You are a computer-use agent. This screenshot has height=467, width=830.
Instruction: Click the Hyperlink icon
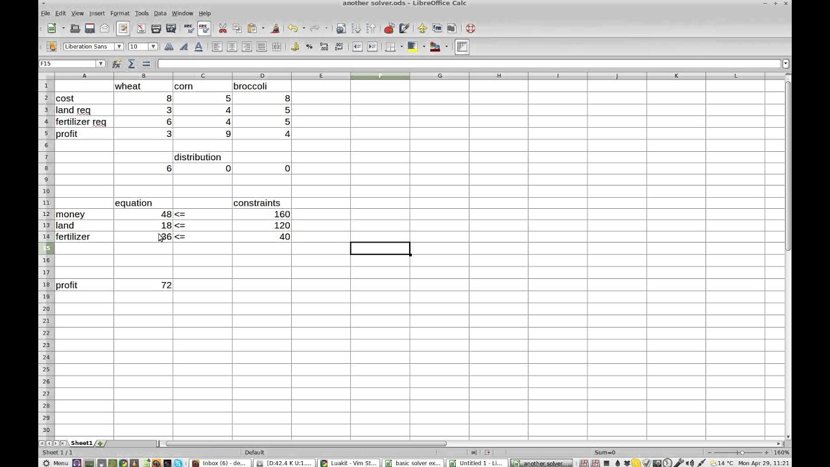[x=340, y=29]
